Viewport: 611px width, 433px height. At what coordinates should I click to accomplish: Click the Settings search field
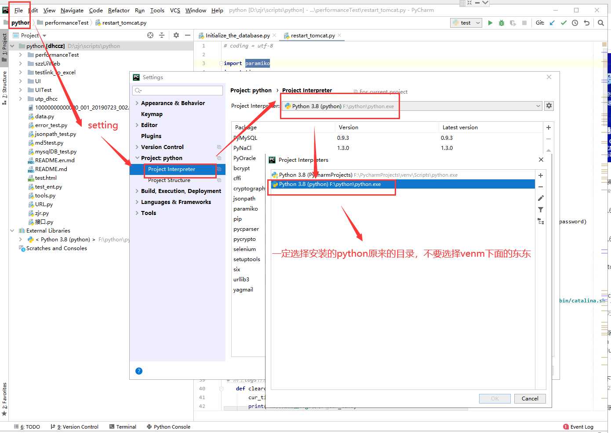point(178,91)
